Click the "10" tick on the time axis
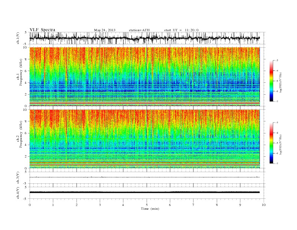This screenshot has height=230, width=297. [x=264, y=205]
